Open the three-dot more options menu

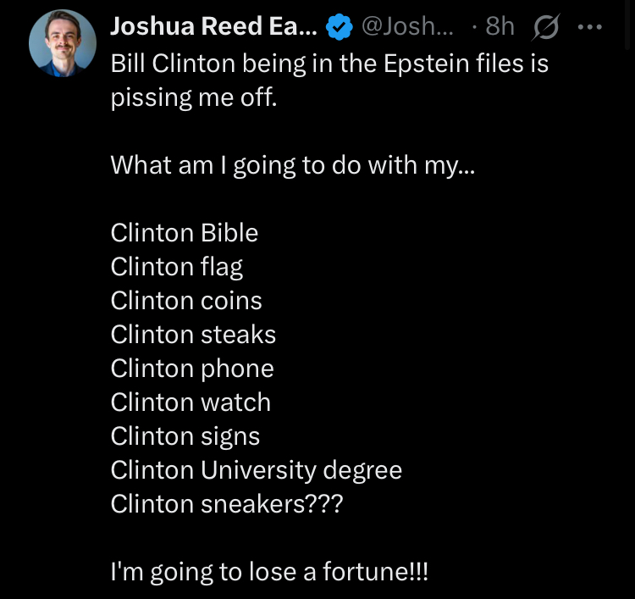tap(588, 27)
